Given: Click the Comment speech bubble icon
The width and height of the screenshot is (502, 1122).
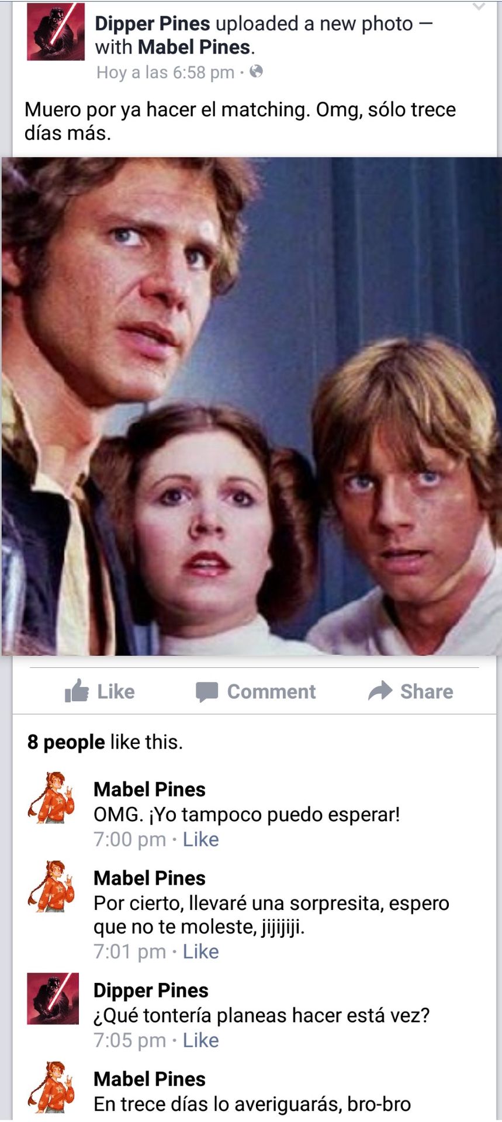Looking at the screenshot, I should [207, 692].
